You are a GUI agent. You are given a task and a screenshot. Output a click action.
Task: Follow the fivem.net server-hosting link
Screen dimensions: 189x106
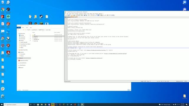[x=96, y=50]
